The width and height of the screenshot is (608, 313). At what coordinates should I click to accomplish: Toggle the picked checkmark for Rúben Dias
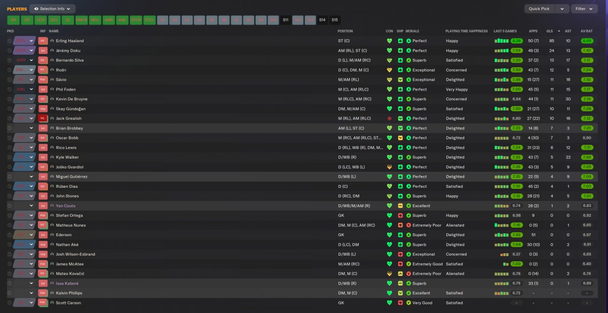click(9, 186)
